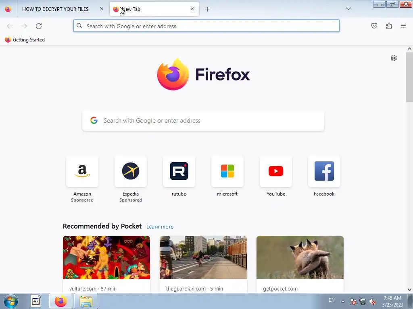Open the vulture.com article thumbnail

click(x=106, y=257)
